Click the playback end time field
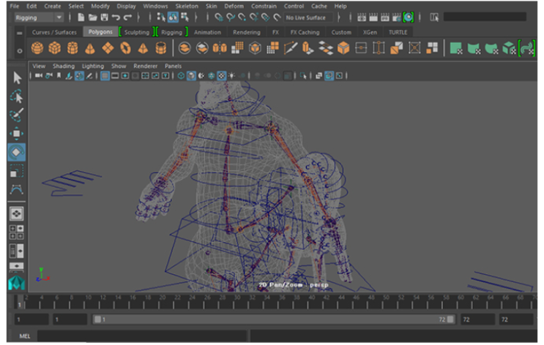The width and height of the screenshot is (544, 345). [x=477, y=319]
